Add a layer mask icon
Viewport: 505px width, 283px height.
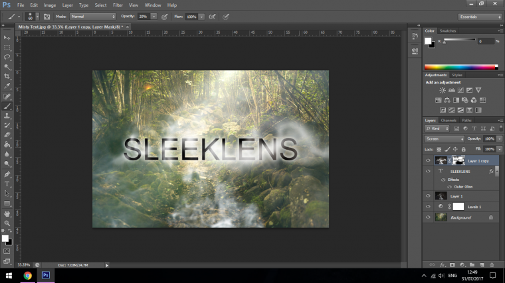tap(453, 265)
